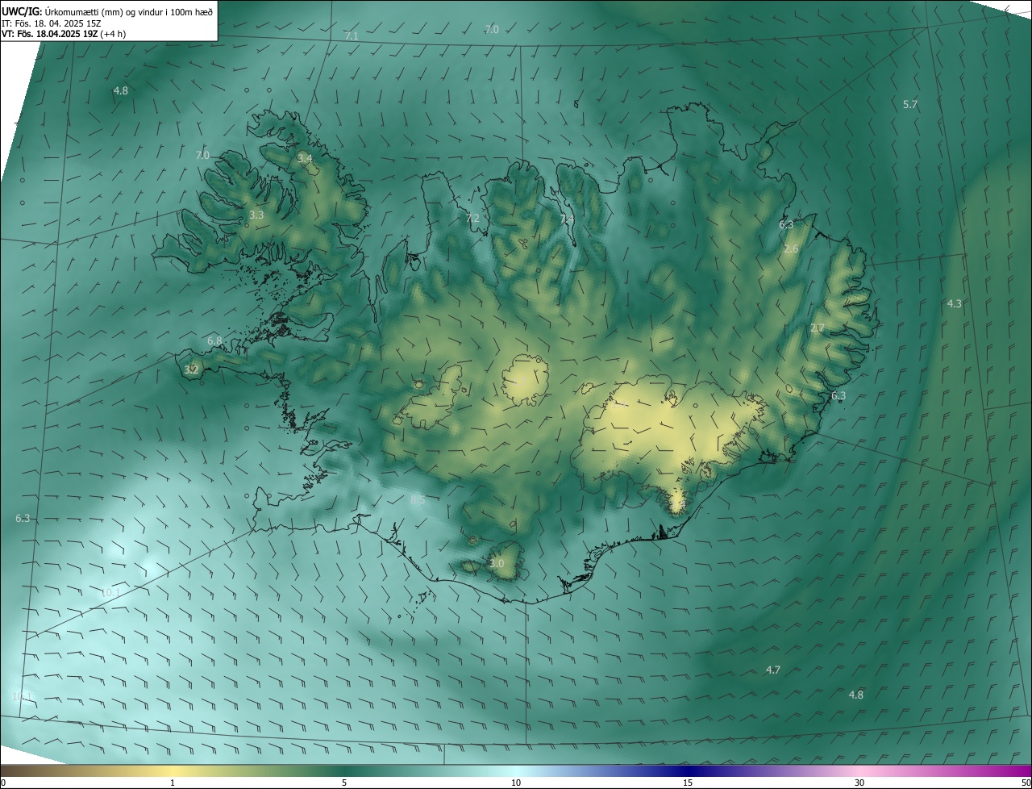Click the color scale tick label 30

coord(859,783)
